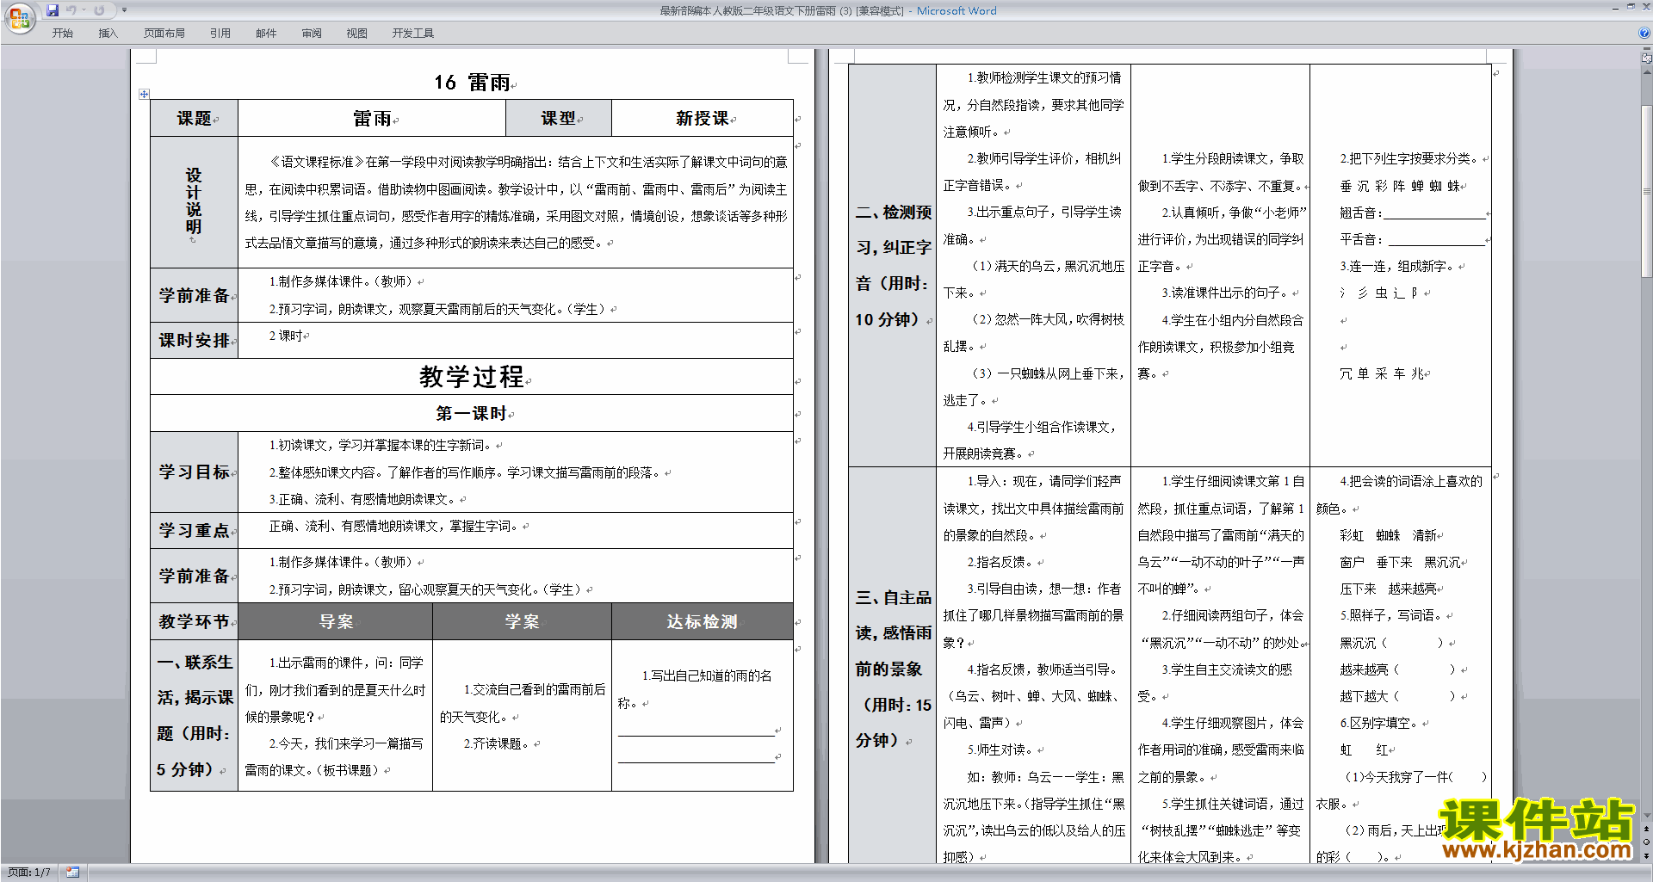Click the 第一课时 subheading
Image resolution: width=1653 pixels, height=882 pixels.
pyautogui.click(x=472, y=414)
